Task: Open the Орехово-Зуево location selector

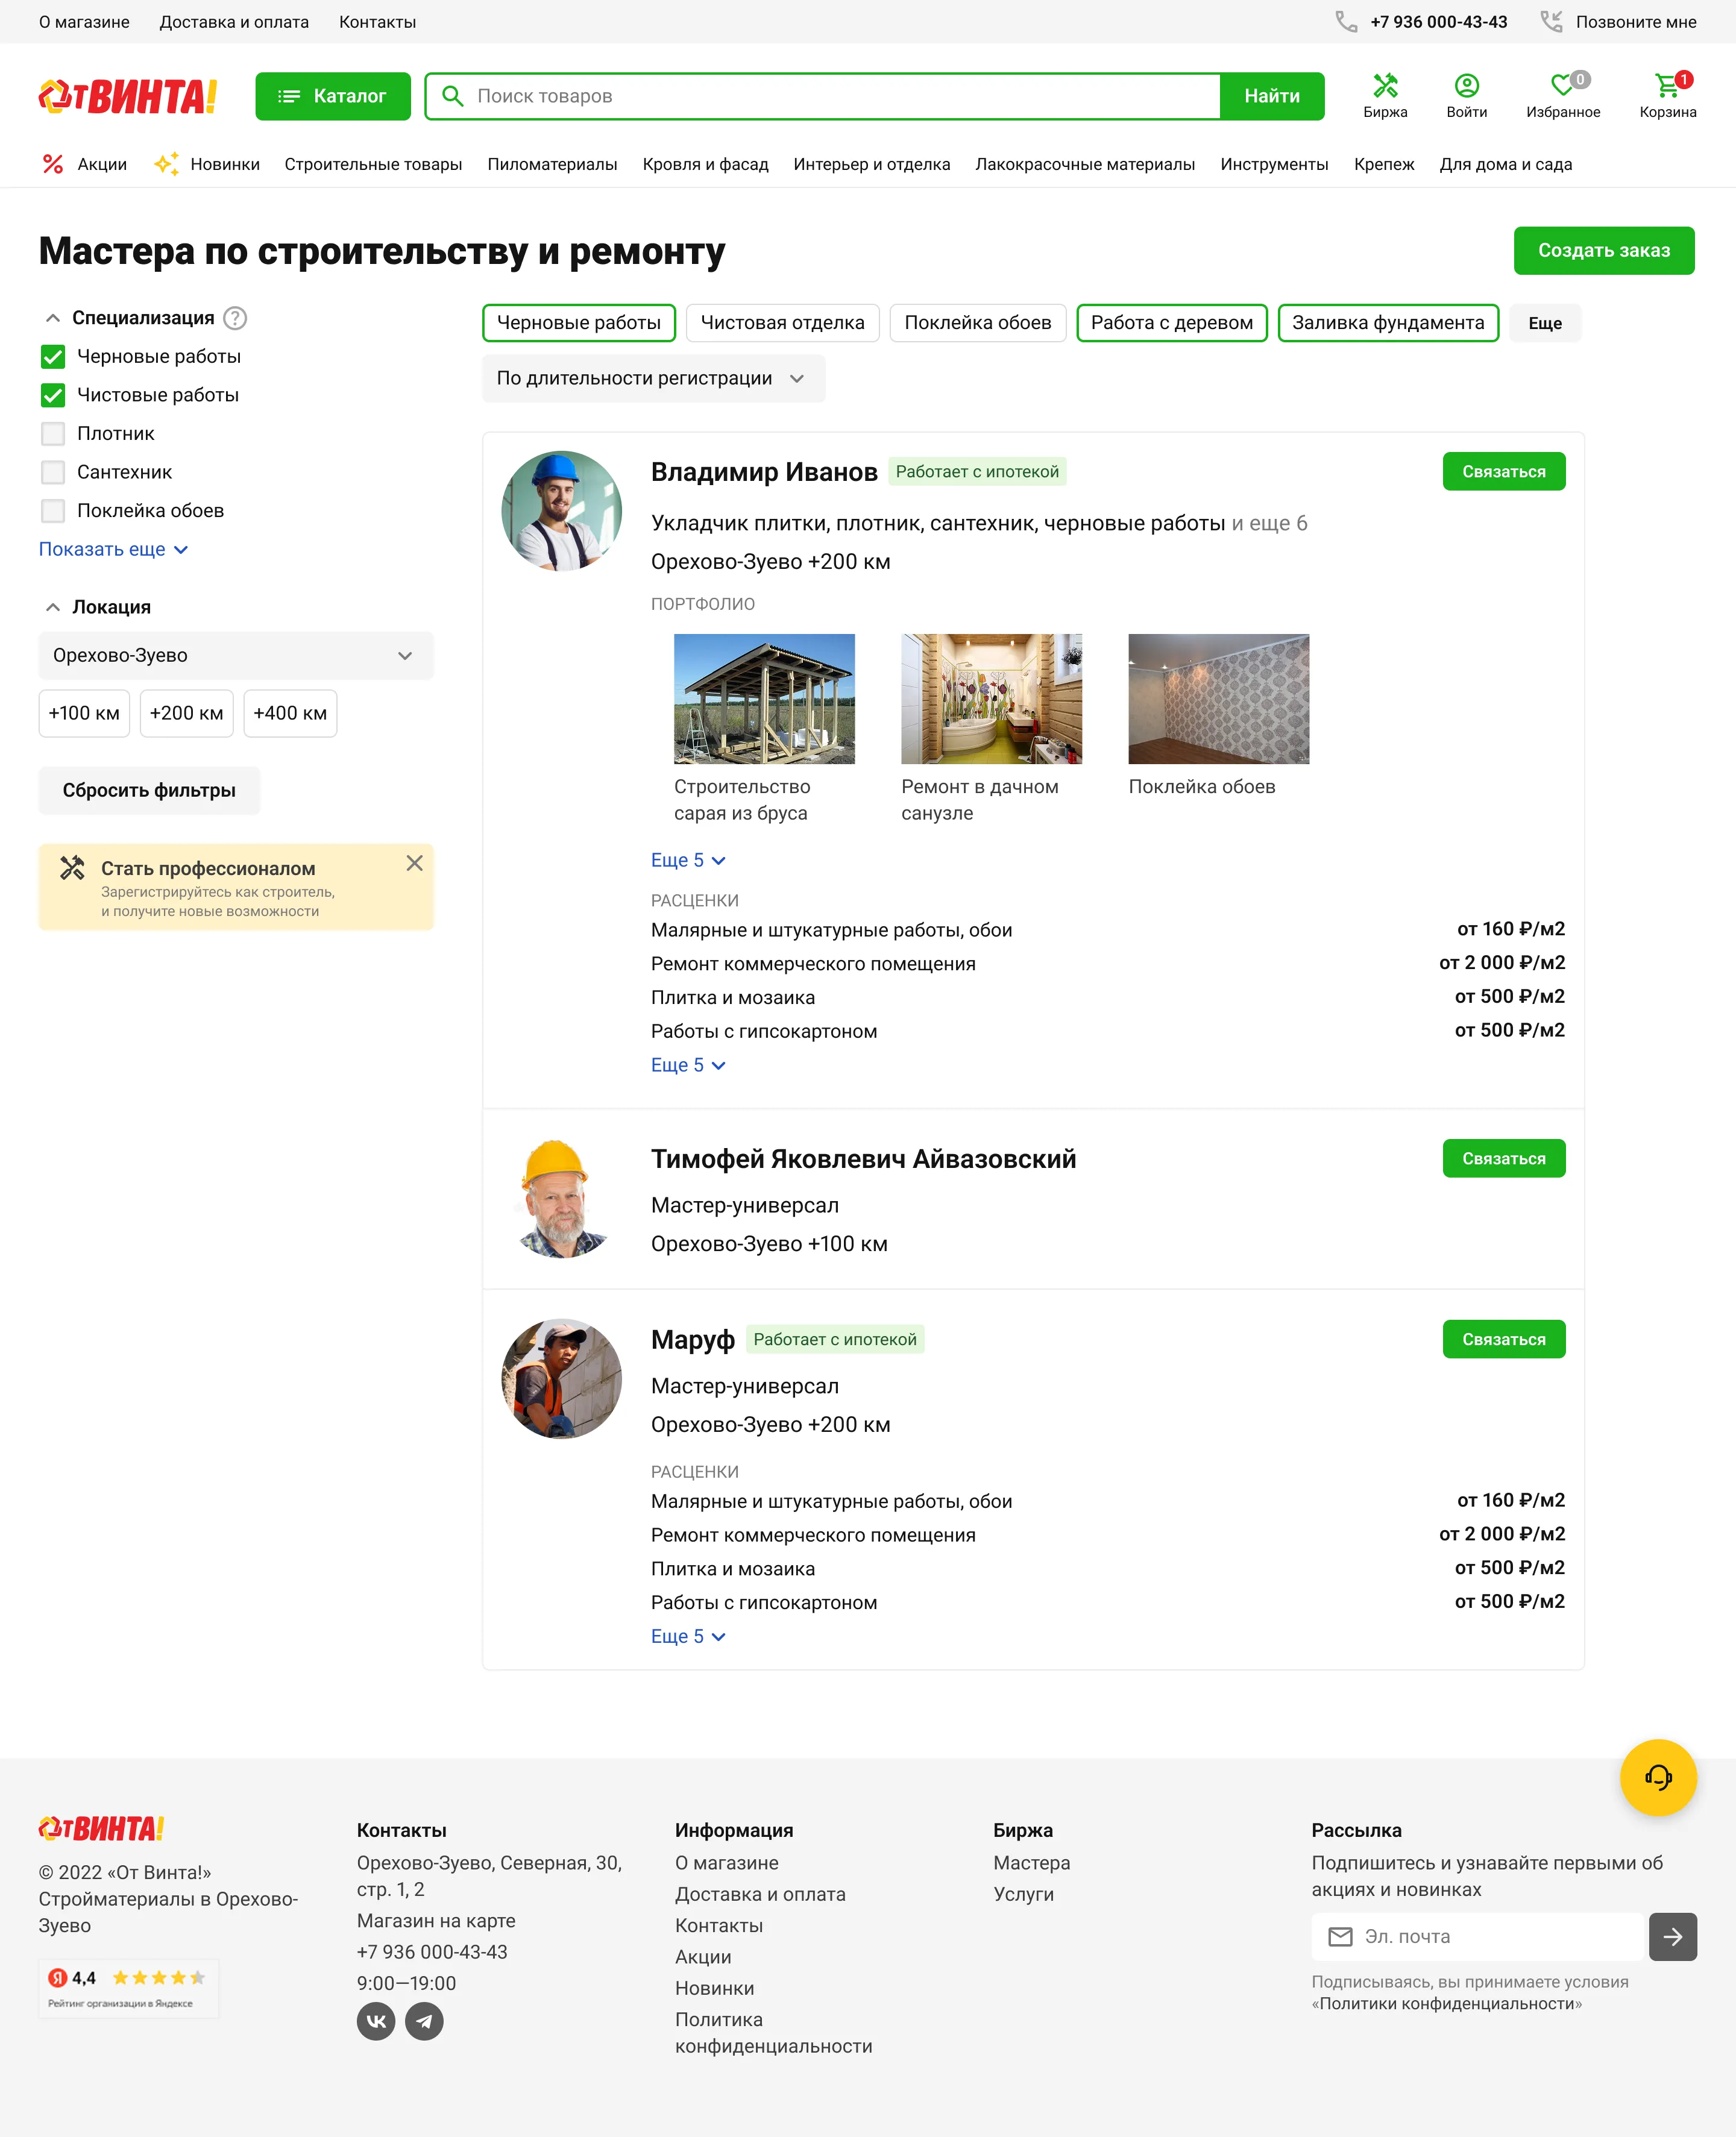Action: click(236, 656)
